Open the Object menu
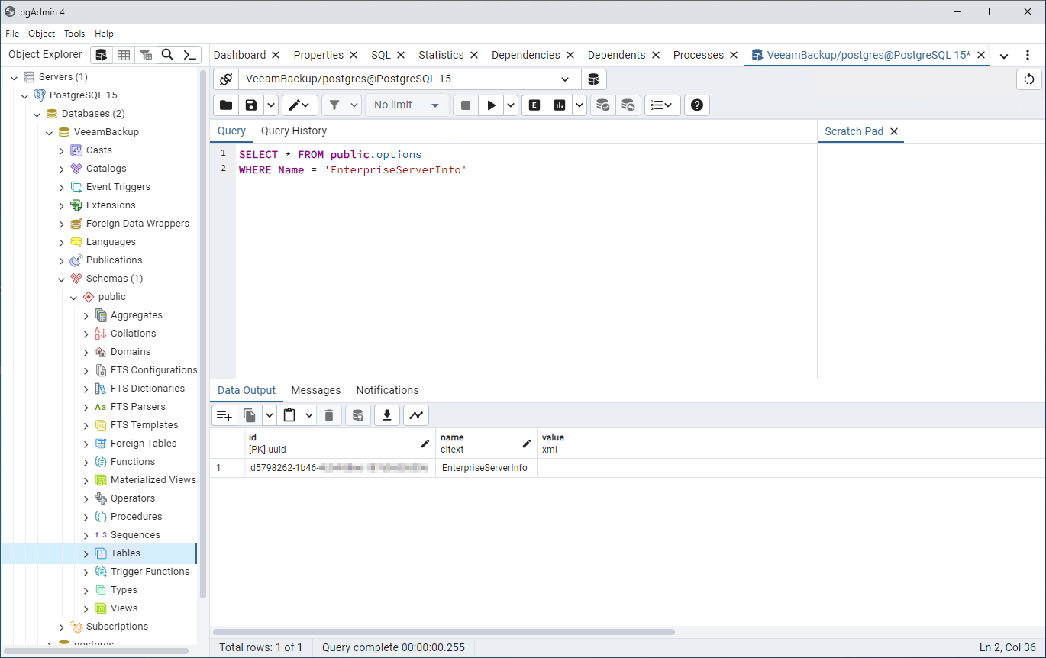This screenshot has width=1046, height=658. pos(42,34)
